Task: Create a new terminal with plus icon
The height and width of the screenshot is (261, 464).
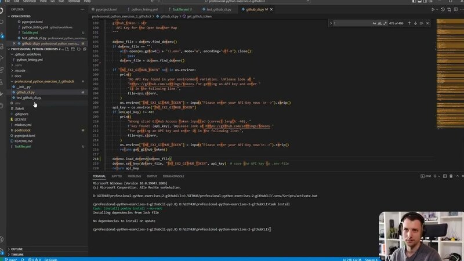Action: point(434,176)
